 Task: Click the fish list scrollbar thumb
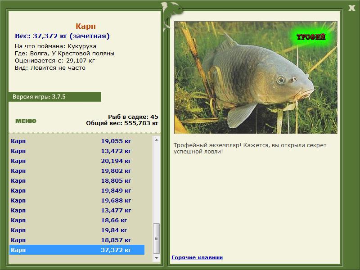click(157, 238)
